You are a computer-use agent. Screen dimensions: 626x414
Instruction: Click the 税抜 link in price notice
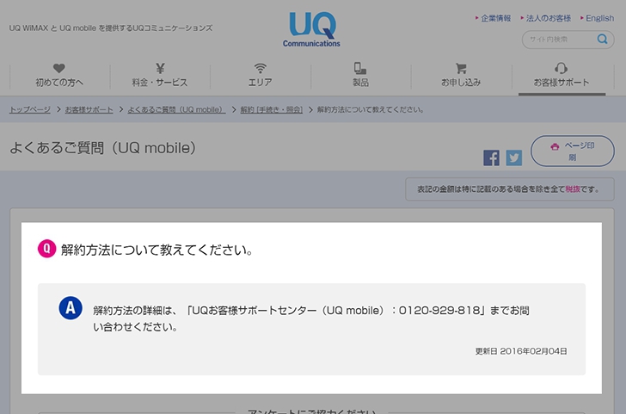[x=573, y=189]
